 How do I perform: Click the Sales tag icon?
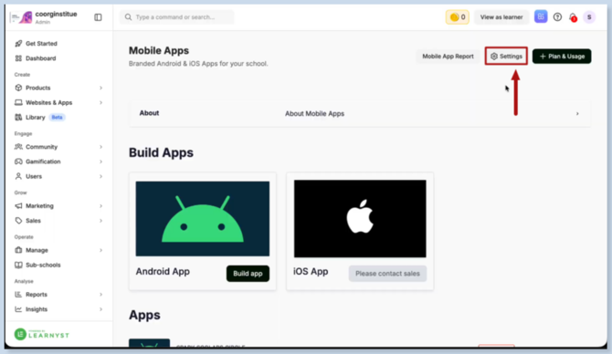click(x=18, y=221)
